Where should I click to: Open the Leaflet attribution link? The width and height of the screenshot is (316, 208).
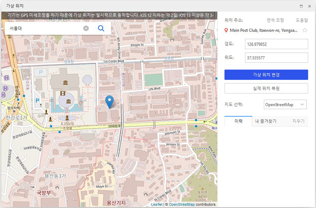pos(157,204)
